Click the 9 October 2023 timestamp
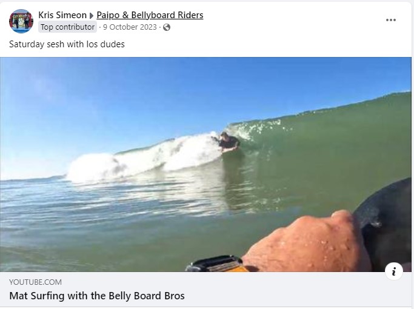The image size is (414, 309). (130, 27)
